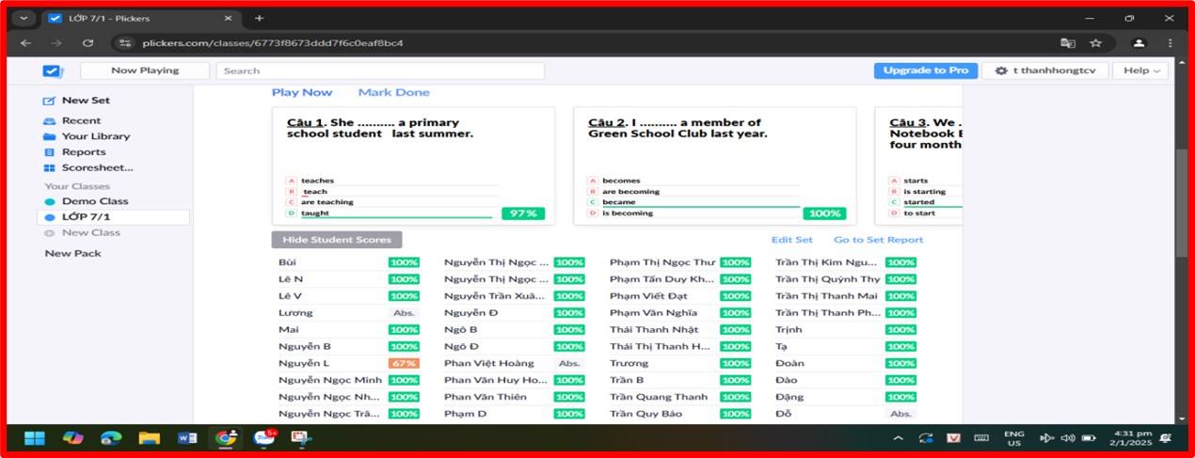Reload the page with the refresh icon
Viewport: 1195px width, 458px height.
[x=88, y=42]
